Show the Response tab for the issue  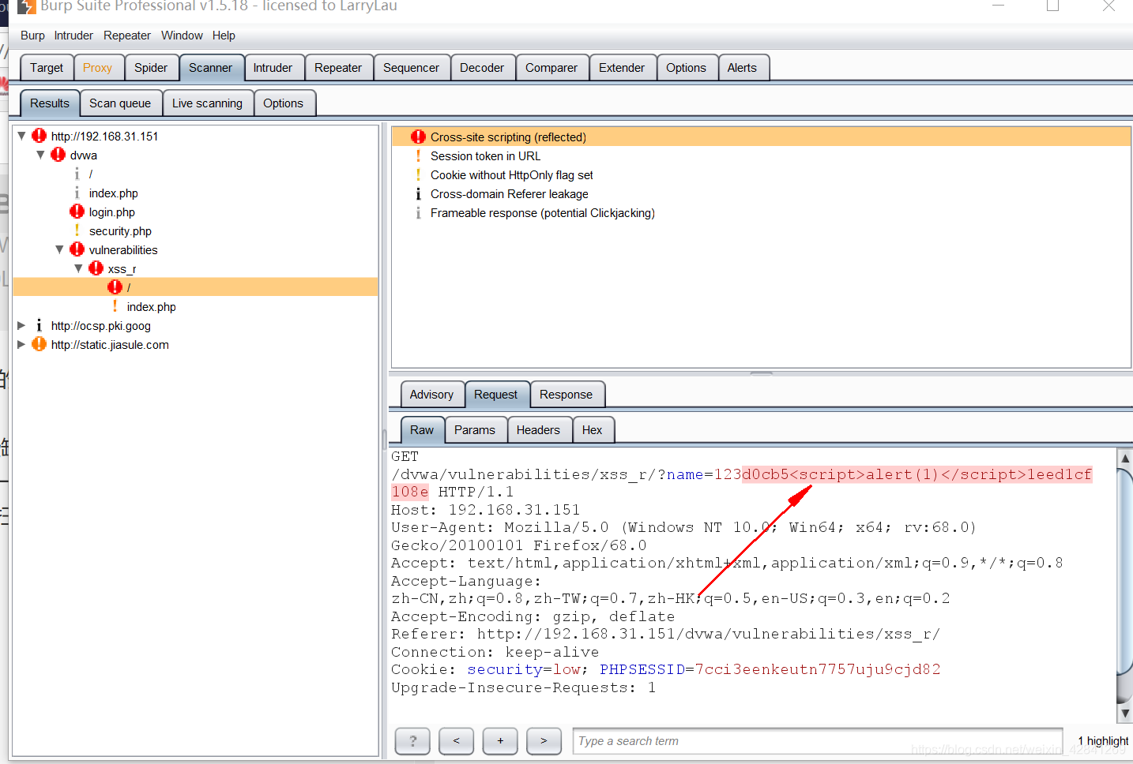click(x=566, y=395)
